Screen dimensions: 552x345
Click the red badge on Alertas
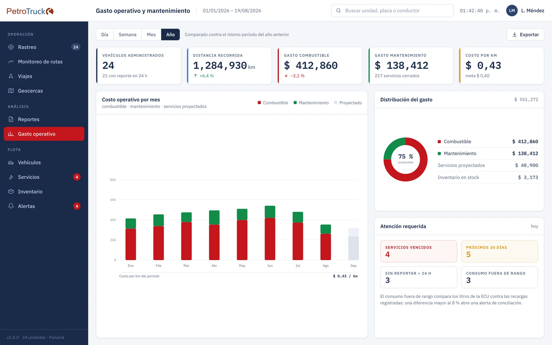pyautogui.click(x=77, y=206)
